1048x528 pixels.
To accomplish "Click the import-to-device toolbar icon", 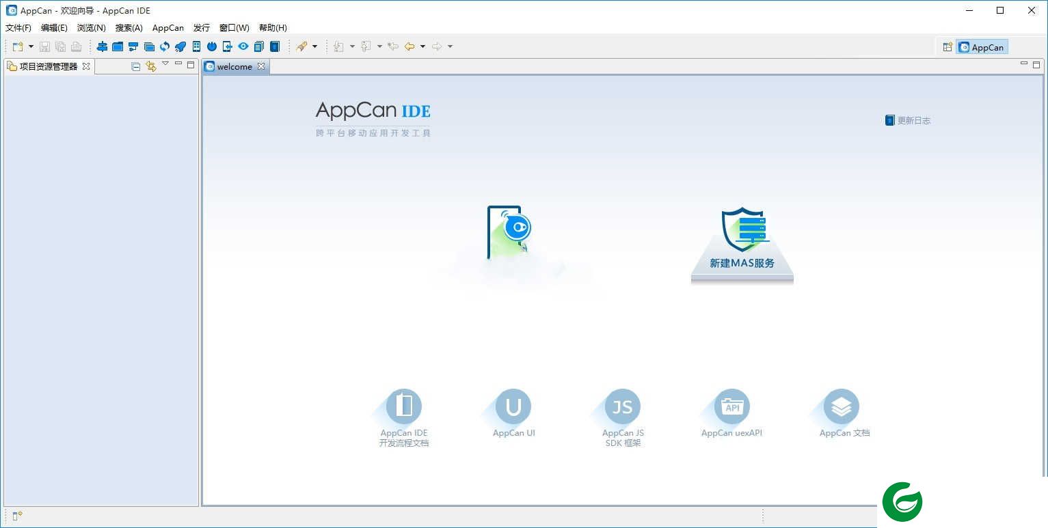I will click(x=228, y=46).
